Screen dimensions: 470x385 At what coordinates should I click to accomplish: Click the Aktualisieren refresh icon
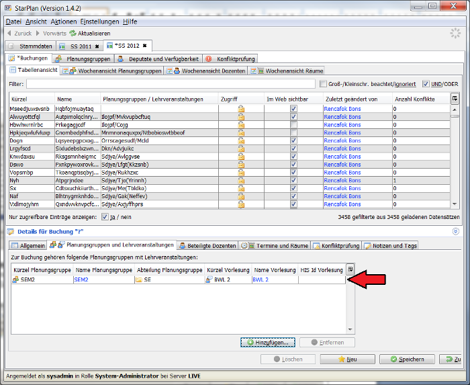coord(73,34)
